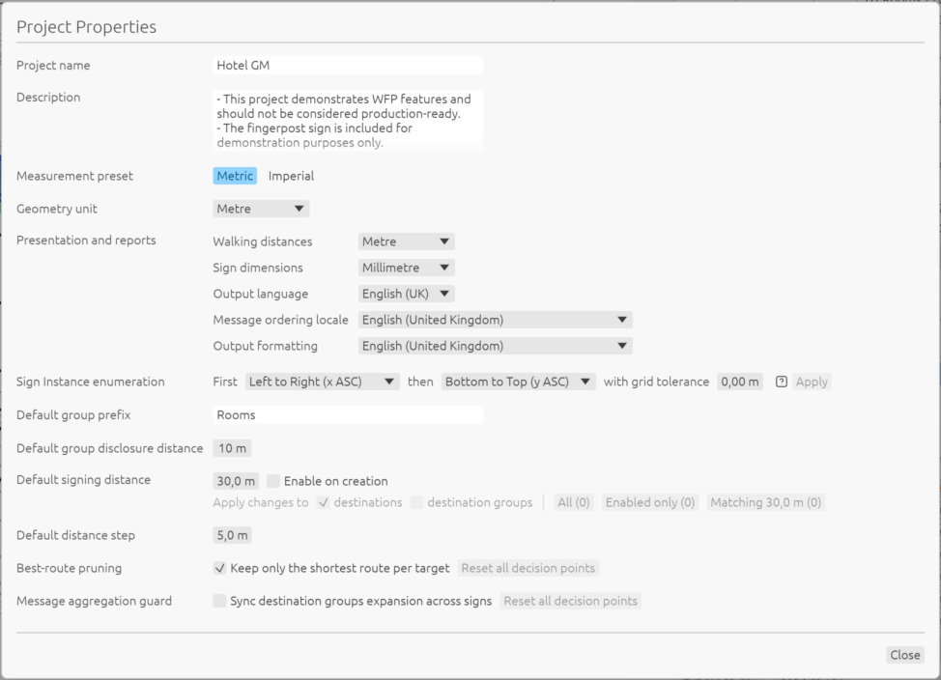Click the Default signing distance value field
This screenshot has width=941, height=680.
[237, 481]
